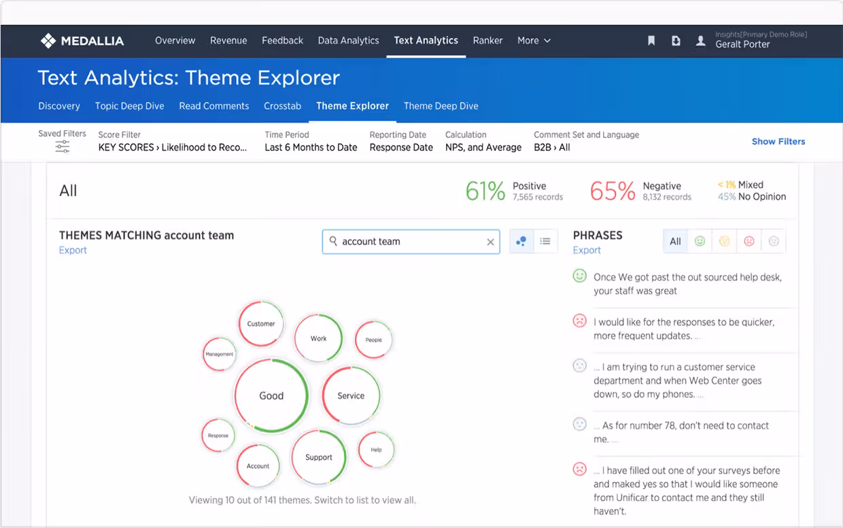843x528 pixels.
Task: Filter phrases by mixed yellow face
Action: pos(724,241)
